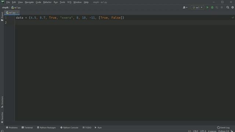Open the Refactor menu
Viewport: 235px width, 132px height.
click(47, 2)
